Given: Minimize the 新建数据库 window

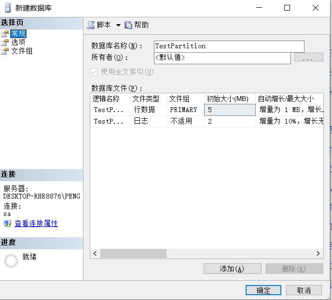Looking at the screenshot, I should (259, 8).
